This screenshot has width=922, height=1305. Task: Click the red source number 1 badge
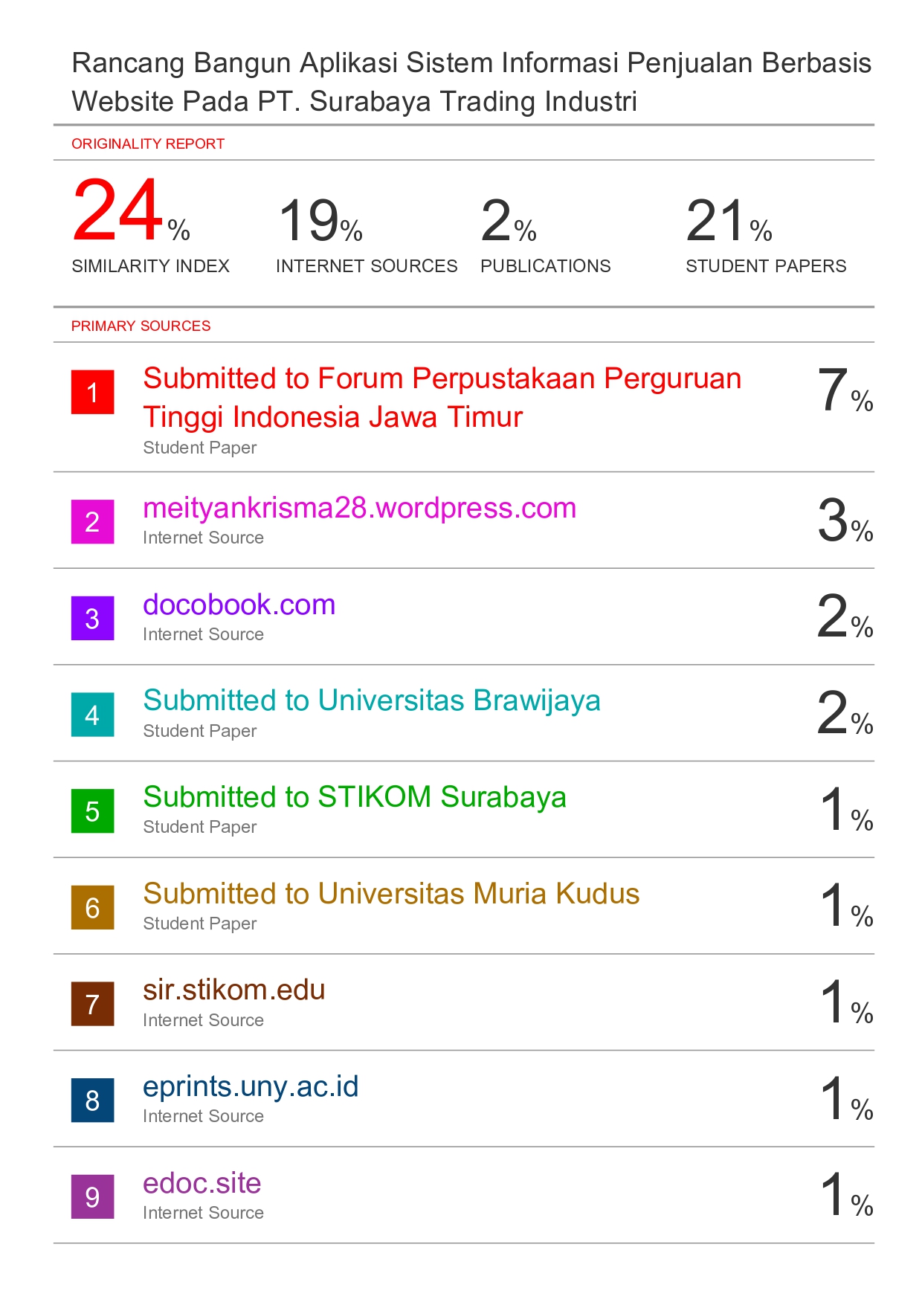tap(92, 392)
